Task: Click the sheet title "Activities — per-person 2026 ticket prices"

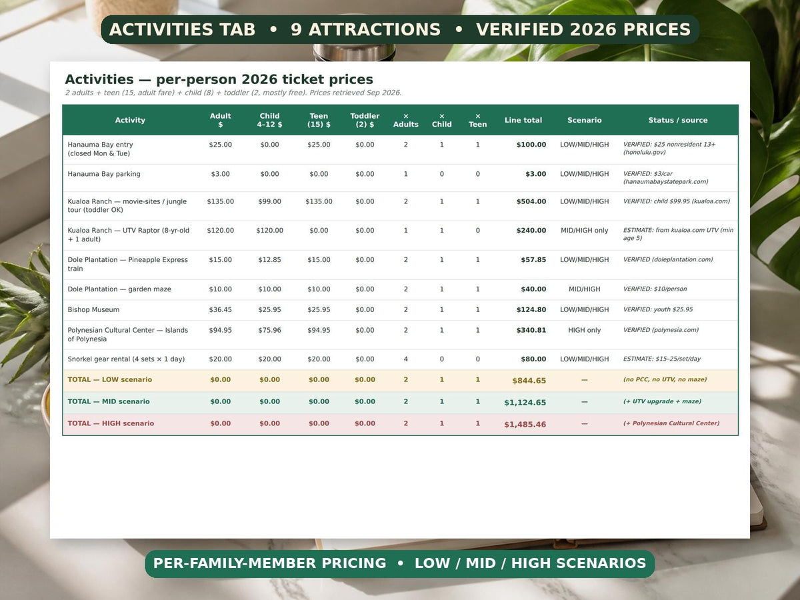Action: coord(219,79)
